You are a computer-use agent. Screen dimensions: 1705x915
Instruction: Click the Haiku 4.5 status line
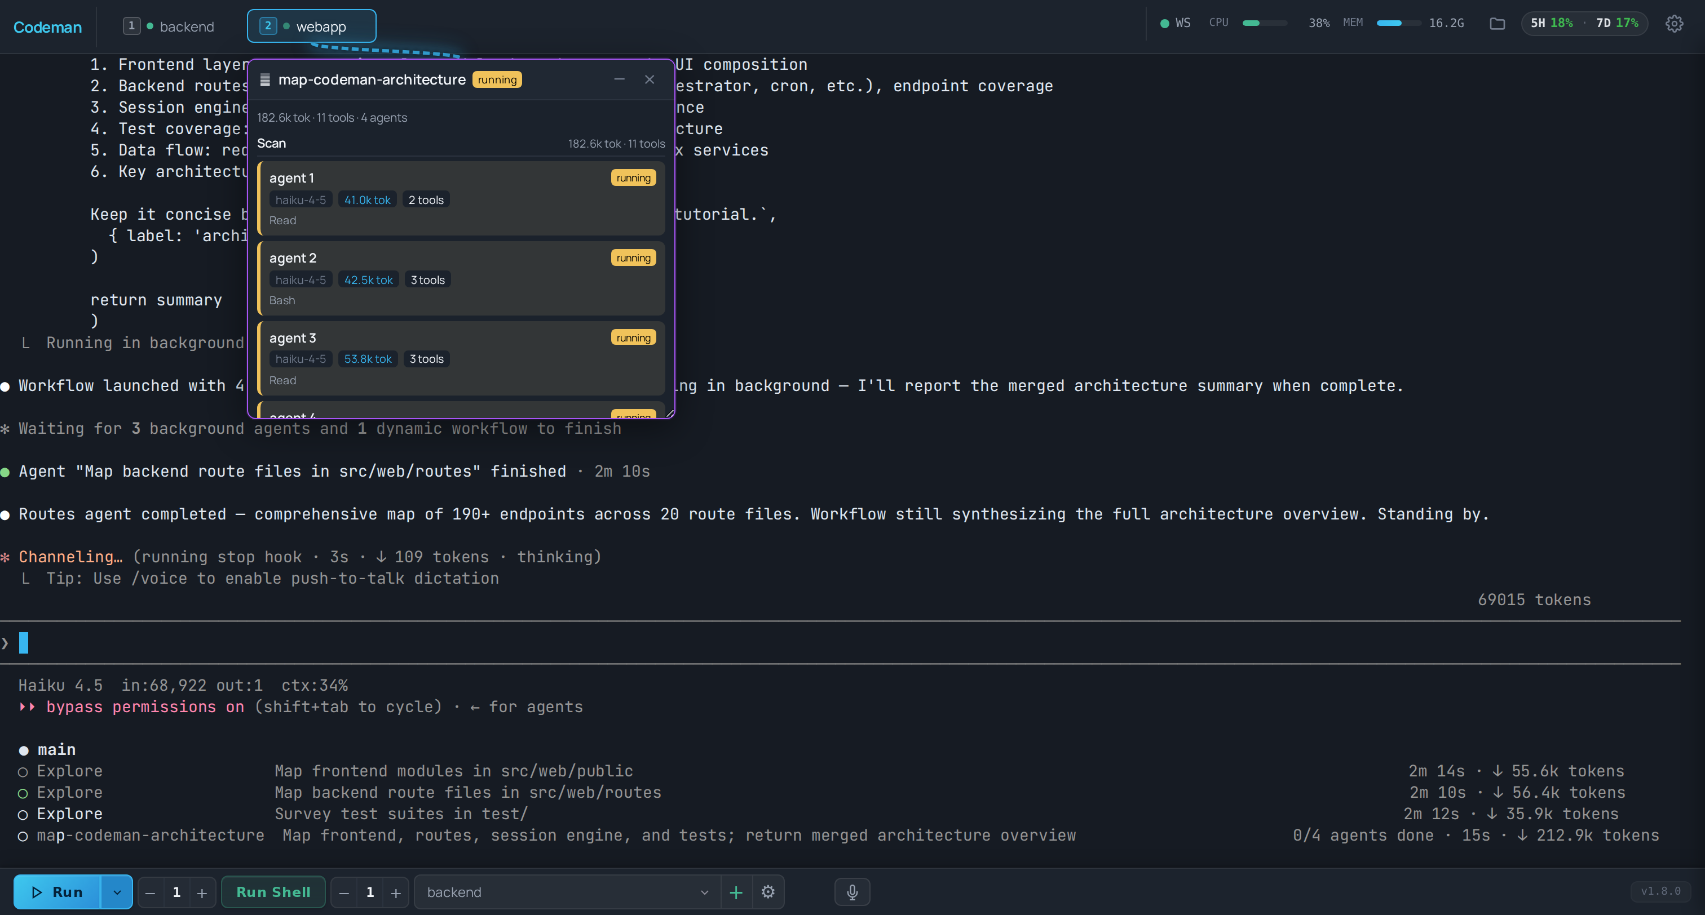tap(183, 686)
